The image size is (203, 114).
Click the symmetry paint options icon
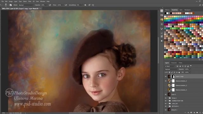(93, 5)
